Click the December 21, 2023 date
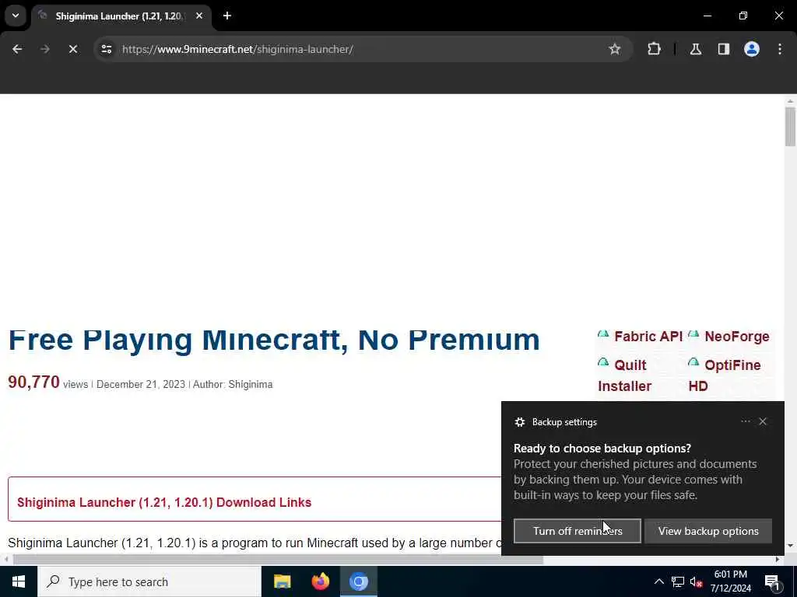Image resolution: width=797 pixels, height=597 pixels. [141, 384]
